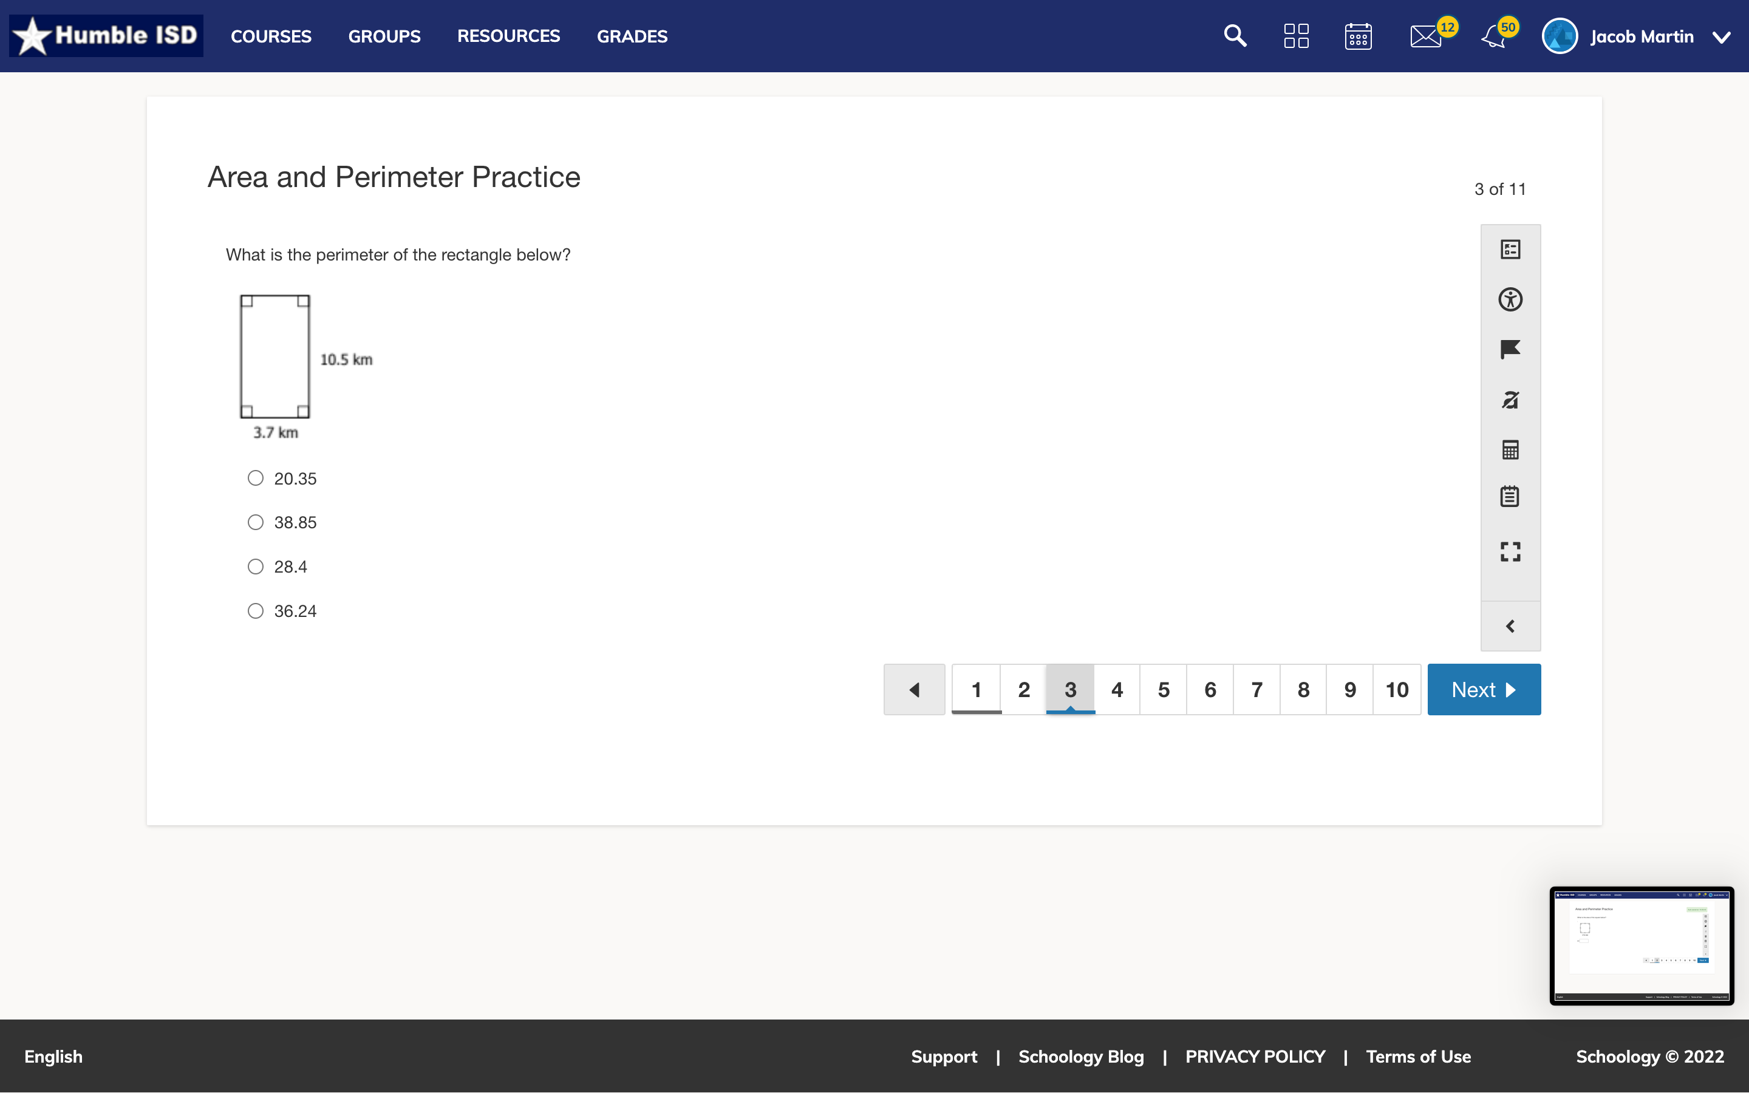1749x1093 pixels.
Task: Enter fullscreen mode
Action: click(1510, 551)
